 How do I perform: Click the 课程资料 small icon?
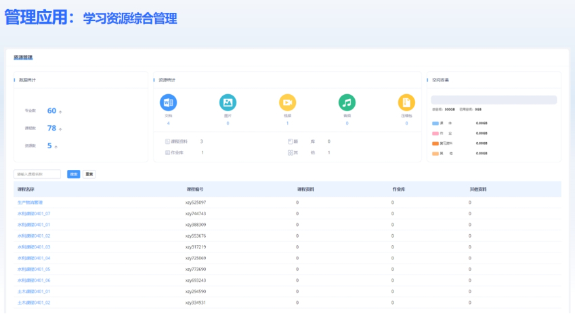(x=168, y=142)
